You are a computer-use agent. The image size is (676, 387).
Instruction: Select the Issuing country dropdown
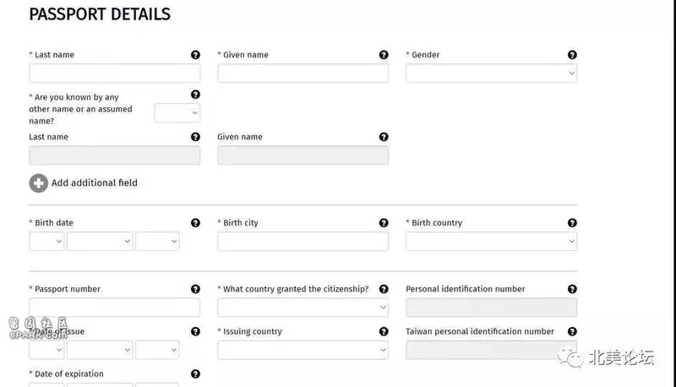coord(303,350)
